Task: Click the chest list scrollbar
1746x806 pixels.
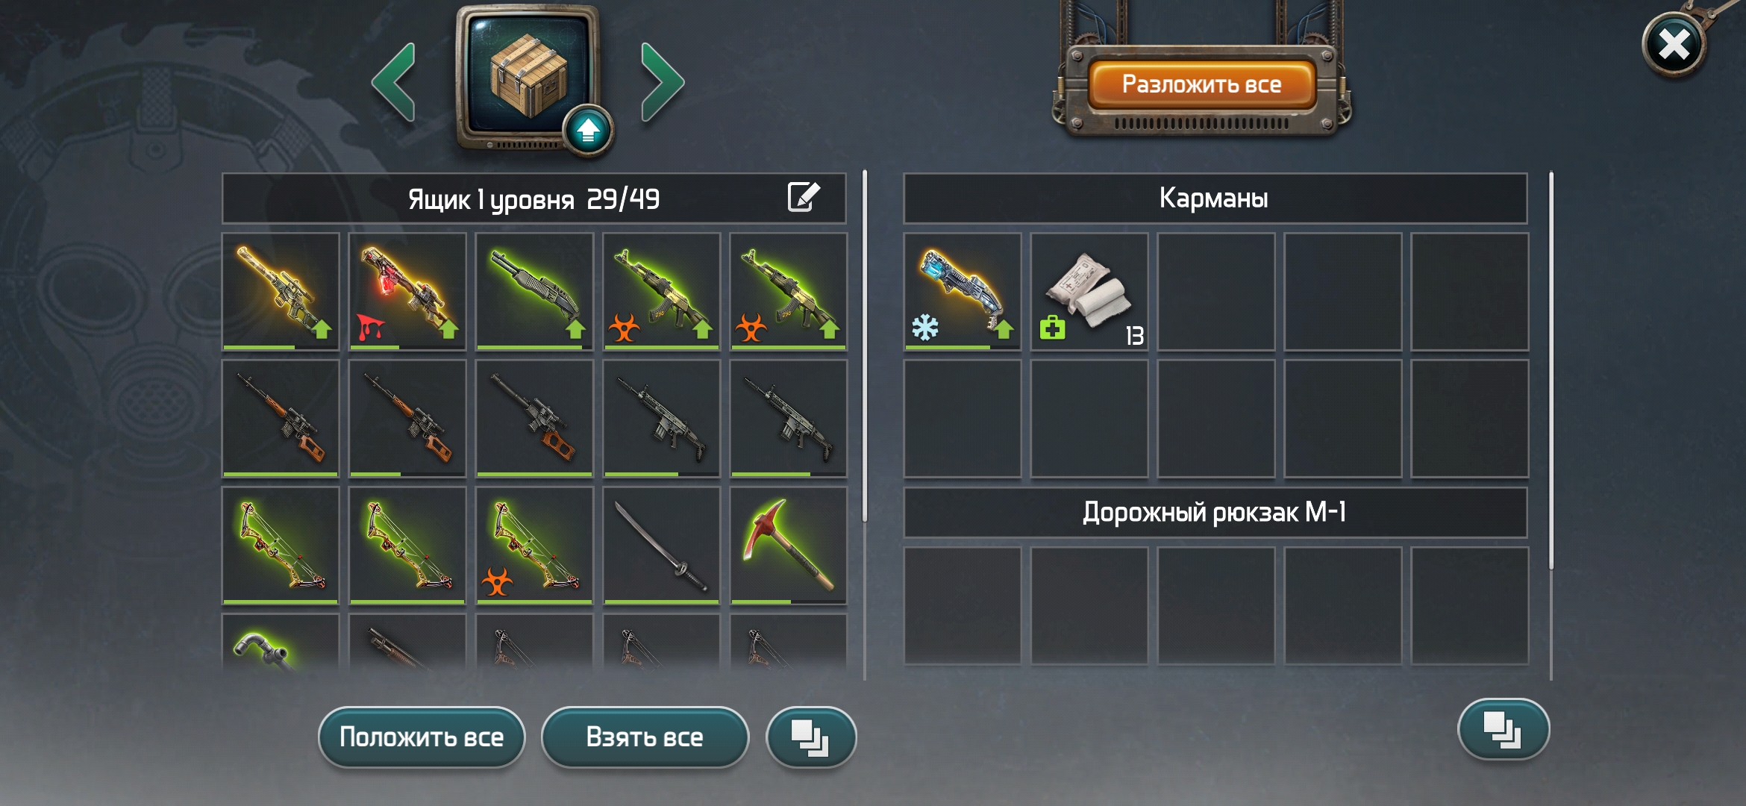Action: click(865, 347)
